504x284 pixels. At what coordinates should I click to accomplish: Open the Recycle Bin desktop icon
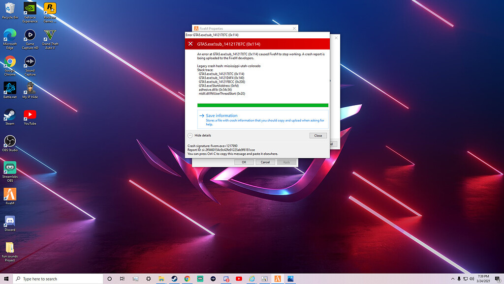[x=10, y=11]
